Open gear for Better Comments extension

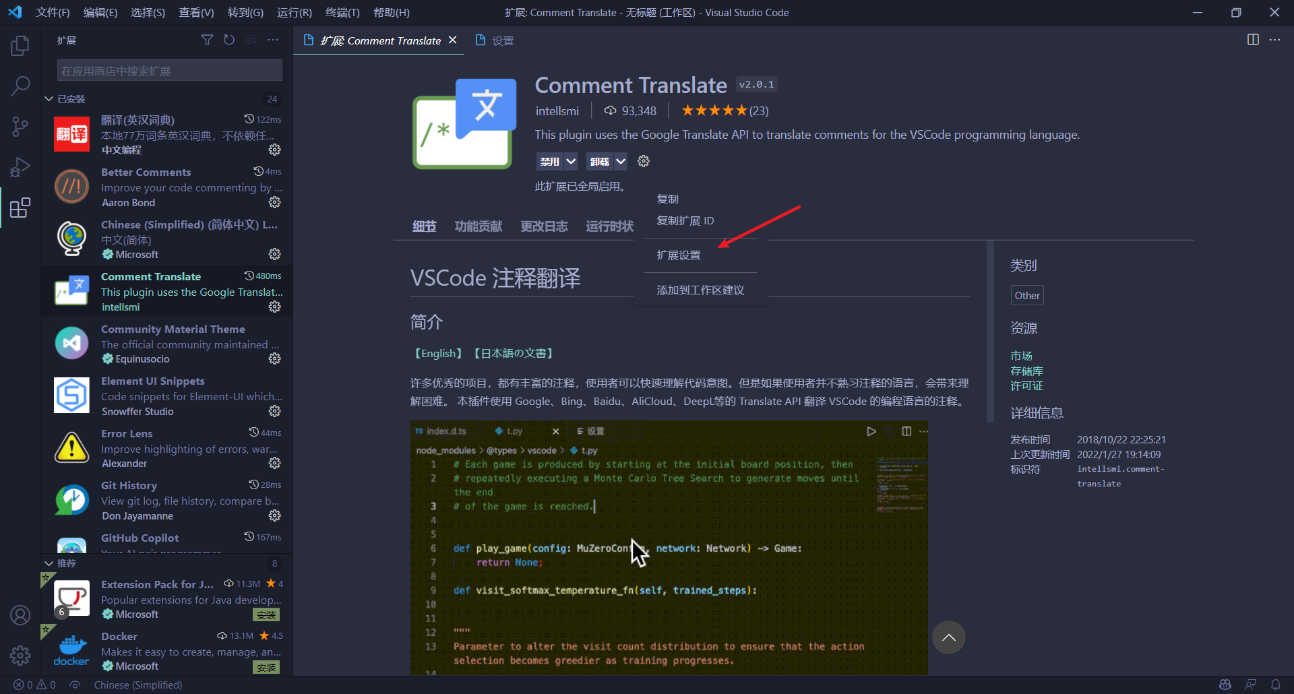[x=274, y=202]
